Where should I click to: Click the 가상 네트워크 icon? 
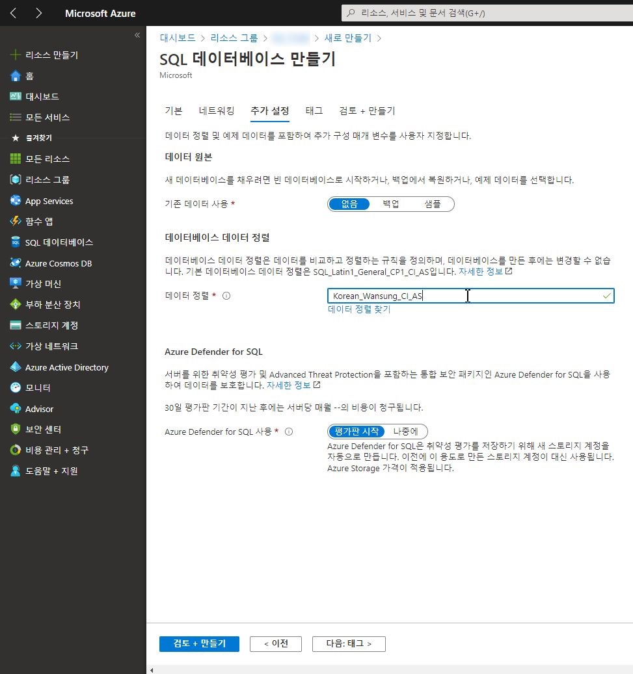click(16, 346)
